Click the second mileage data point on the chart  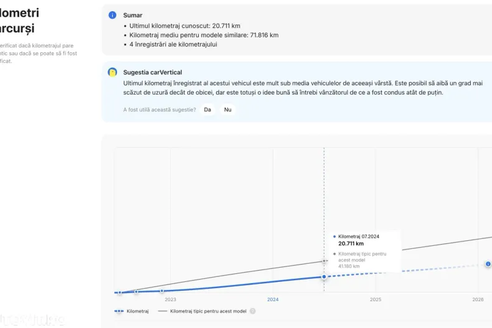136,292
